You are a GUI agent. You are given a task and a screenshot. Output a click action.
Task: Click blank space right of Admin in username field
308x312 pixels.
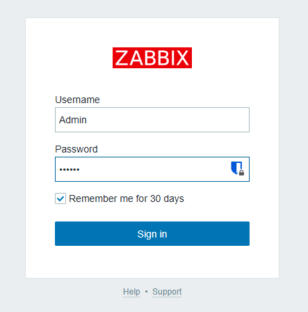coord(167,120)
